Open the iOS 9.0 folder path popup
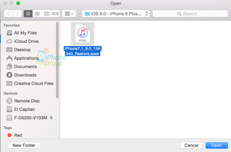The image size is (231, 152). pos(116,14)
